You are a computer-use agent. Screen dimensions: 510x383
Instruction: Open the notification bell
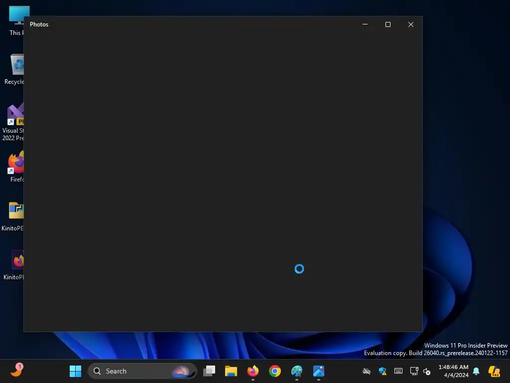coord(476,371)
